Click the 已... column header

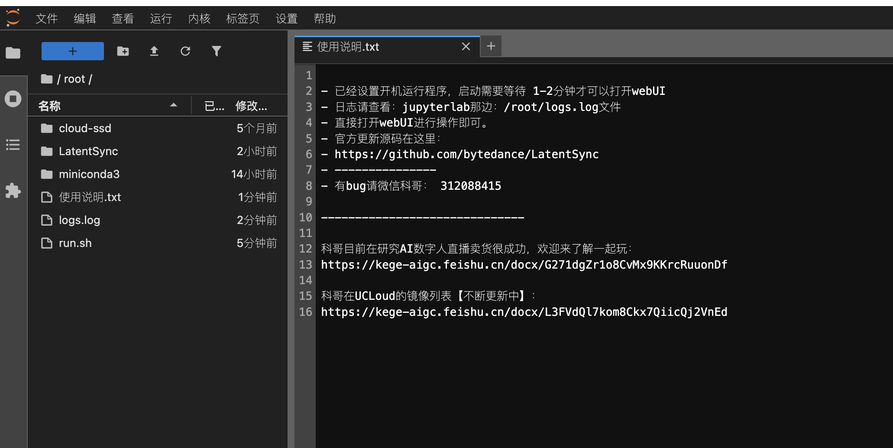(x=214, y=106)
